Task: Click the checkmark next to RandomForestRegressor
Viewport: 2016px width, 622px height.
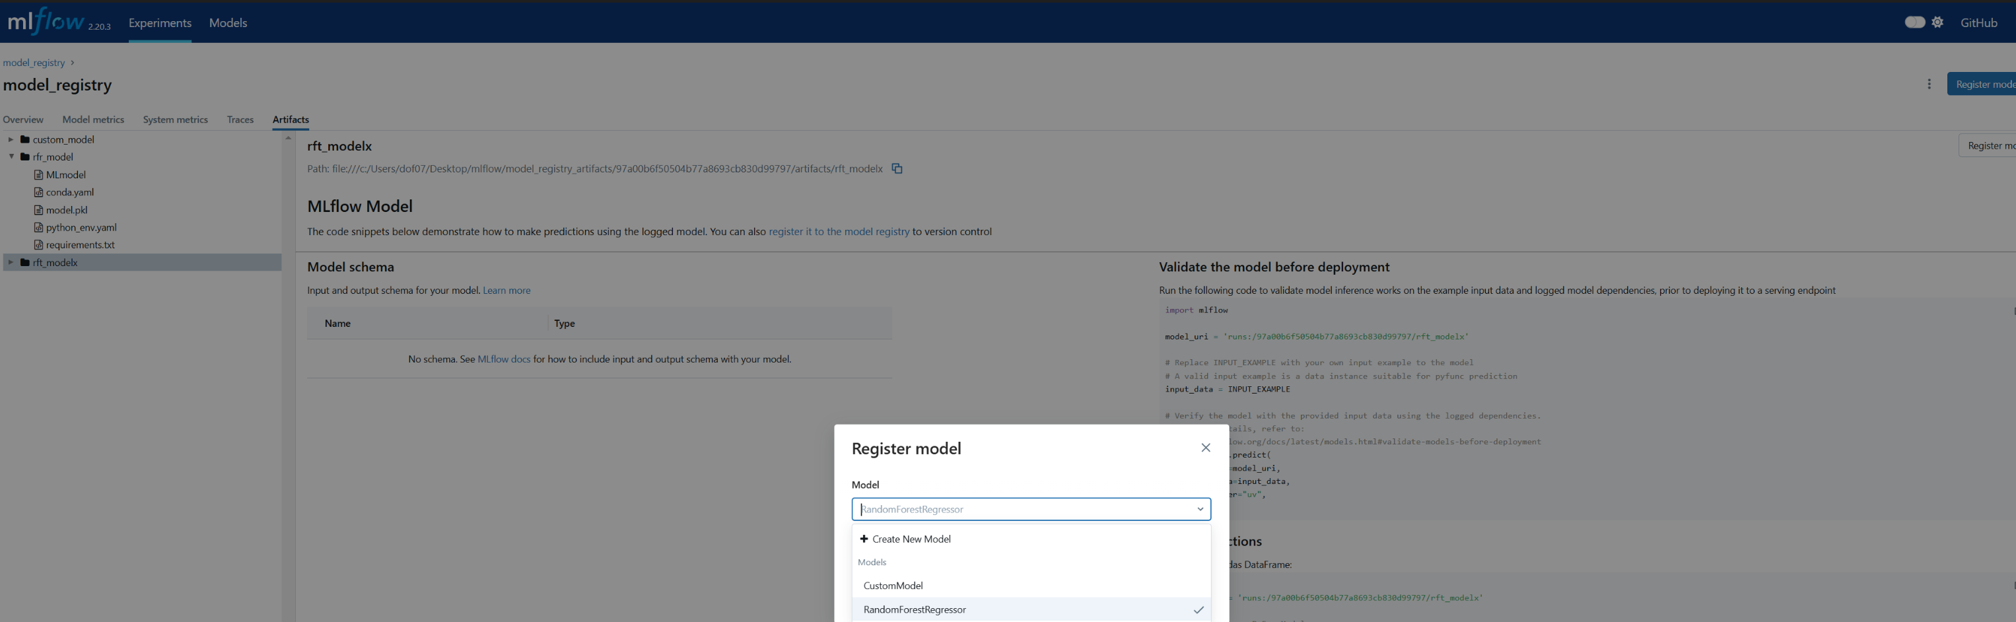Action: [1198, 609]
